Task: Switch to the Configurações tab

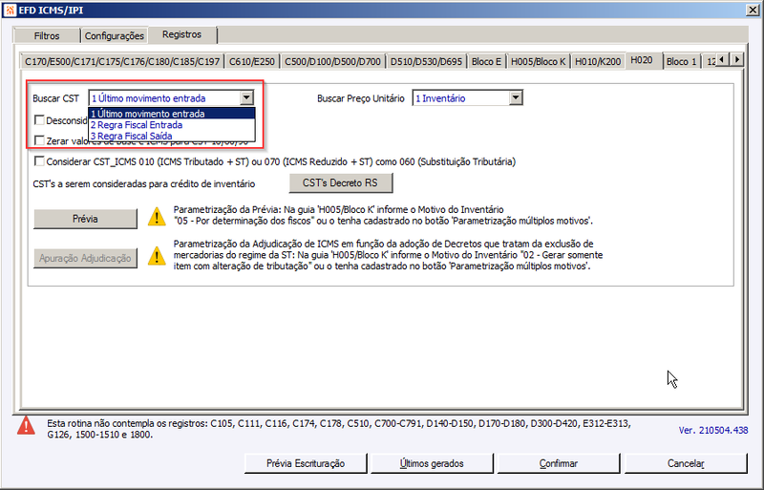Action: coord(114,35)
